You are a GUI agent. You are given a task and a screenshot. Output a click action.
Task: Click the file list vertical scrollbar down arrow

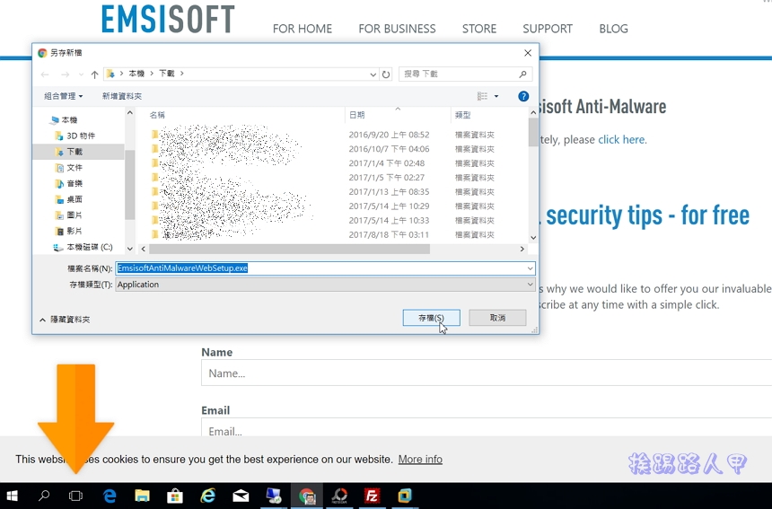click(533, 237)
